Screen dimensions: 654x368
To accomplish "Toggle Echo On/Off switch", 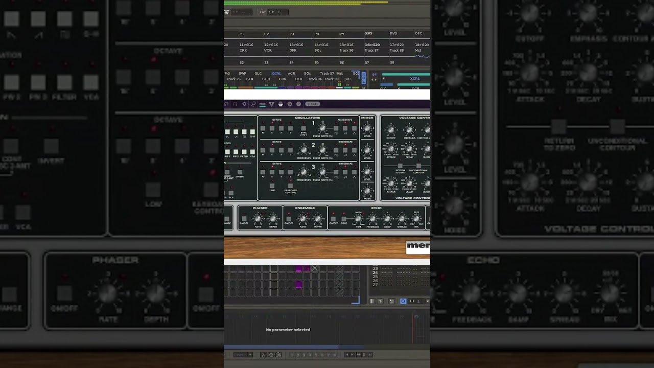I will 333,219.
